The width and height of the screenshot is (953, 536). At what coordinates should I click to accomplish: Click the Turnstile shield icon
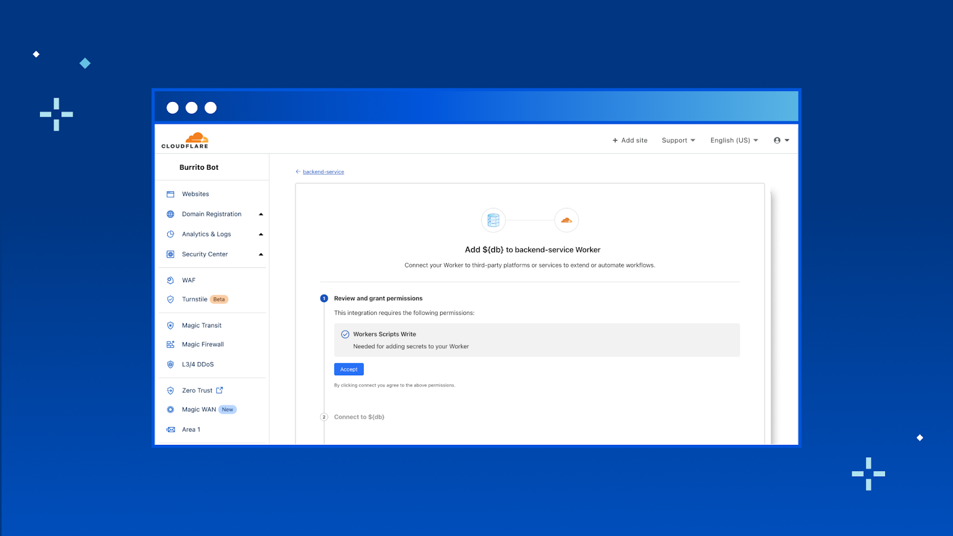[x=170, y=300]
